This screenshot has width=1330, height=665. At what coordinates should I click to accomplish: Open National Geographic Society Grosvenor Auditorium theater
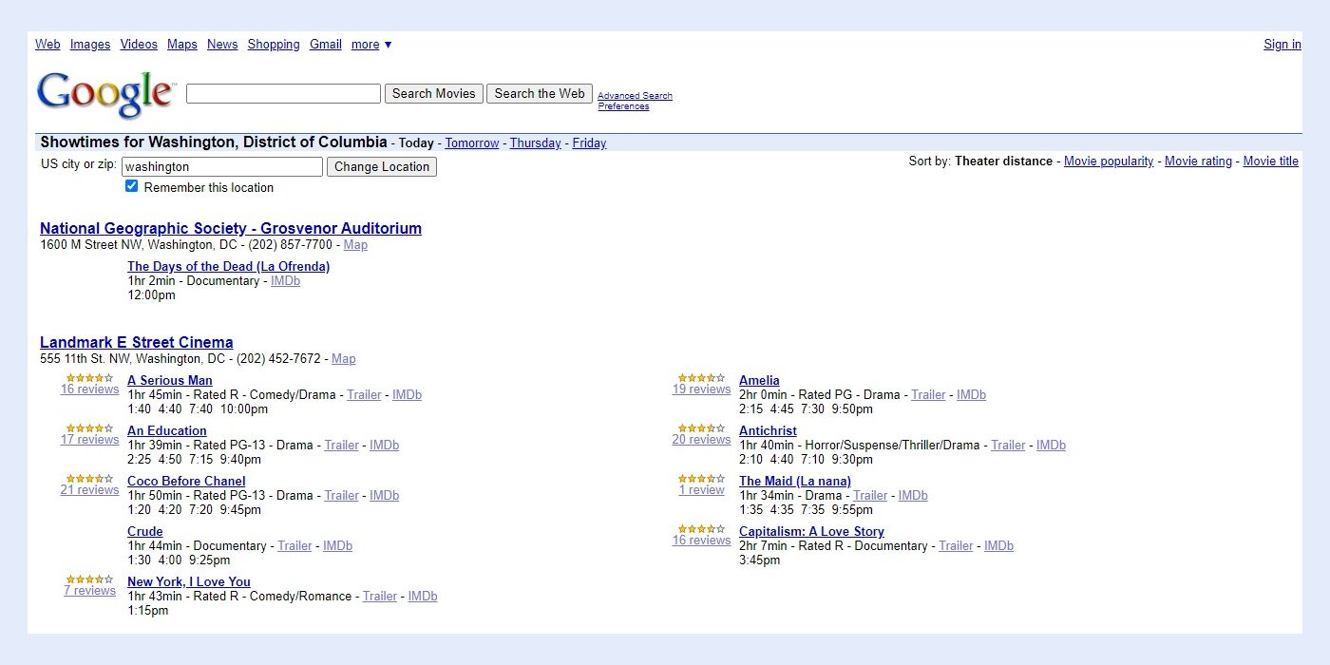click(x=231, y=228)
